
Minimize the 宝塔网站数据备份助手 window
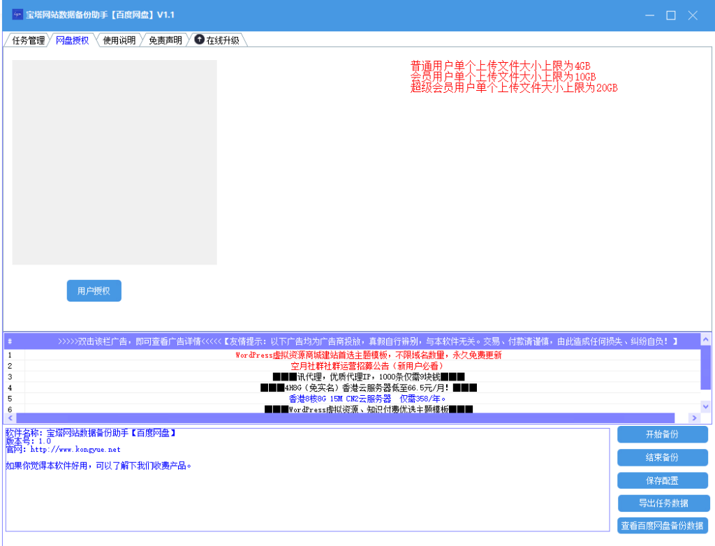[x=650, y=15]
